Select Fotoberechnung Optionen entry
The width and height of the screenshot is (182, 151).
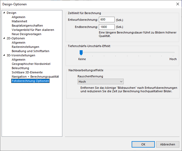click(x=30, y=81)
